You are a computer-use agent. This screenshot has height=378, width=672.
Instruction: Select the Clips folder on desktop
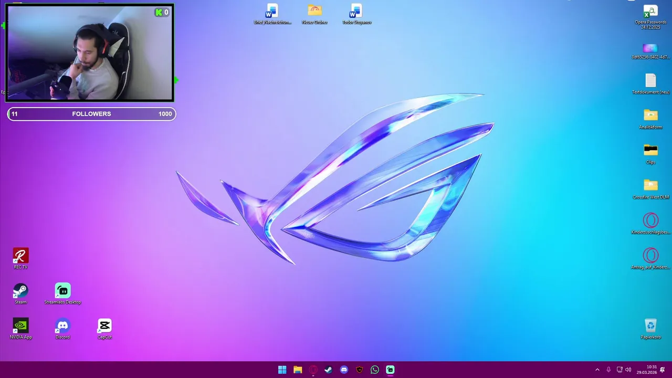pos(650,154)
